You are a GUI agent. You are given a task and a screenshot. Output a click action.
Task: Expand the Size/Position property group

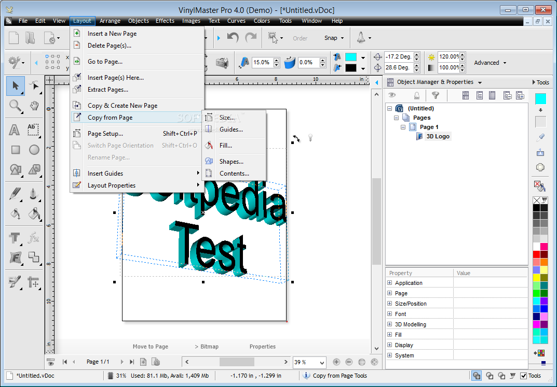pos(389,304)
